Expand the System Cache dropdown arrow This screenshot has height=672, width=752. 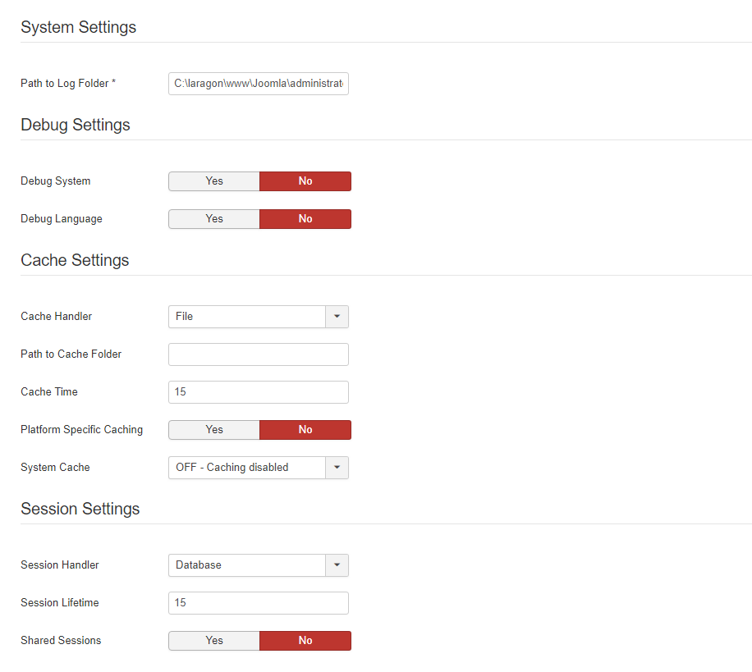click(x=337, y=468)
